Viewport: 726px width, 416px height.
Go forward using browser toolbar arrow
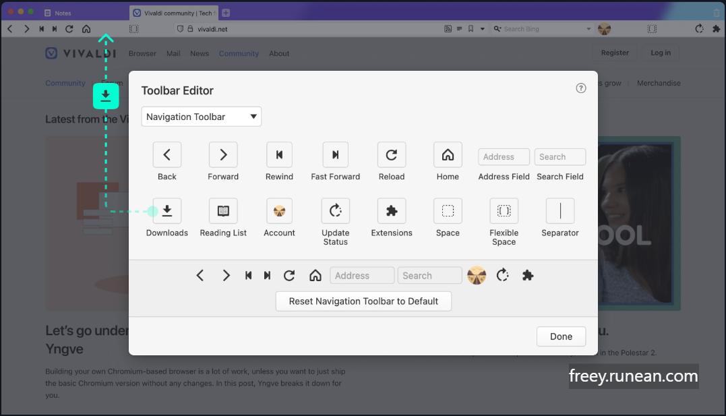click(x=26, y=29)
